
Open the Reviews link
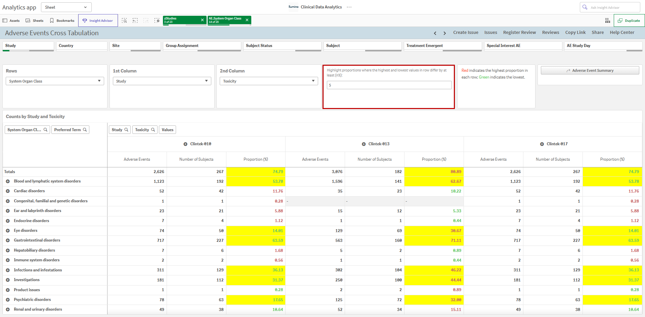(551, 33)
